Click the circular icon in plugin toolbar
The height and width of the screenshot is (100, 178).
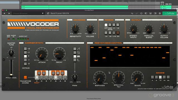[141, 13]
